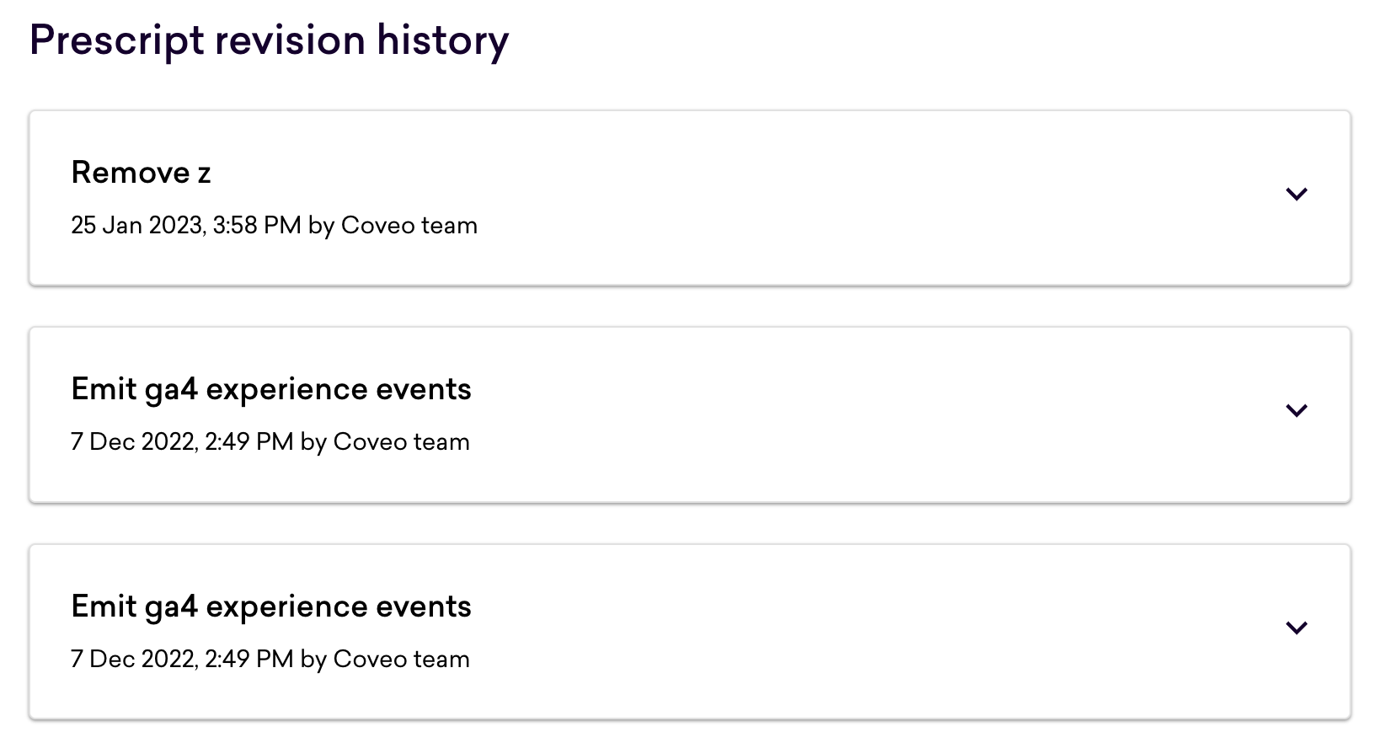Image resolution: width=1379 pixels, height=748 pixels.
Task: Select bottom card's Emit ga4 experience events title
Action: (271, 607)
